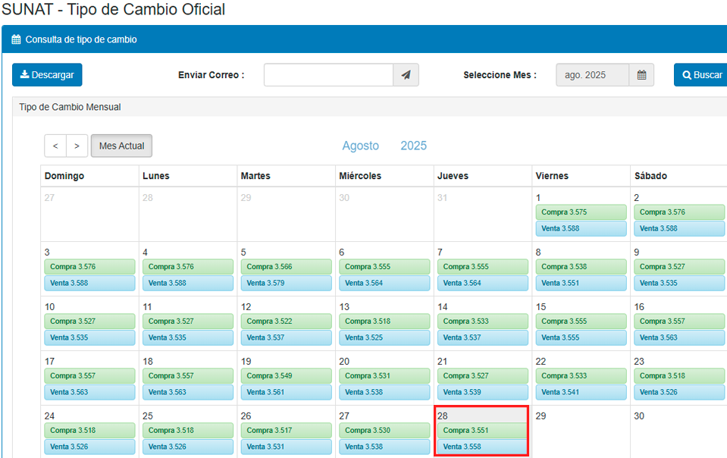Select Compra 3.518 on August 25
Image resolution: width=727 pixels, height=458 pixels.
point(188,430)
